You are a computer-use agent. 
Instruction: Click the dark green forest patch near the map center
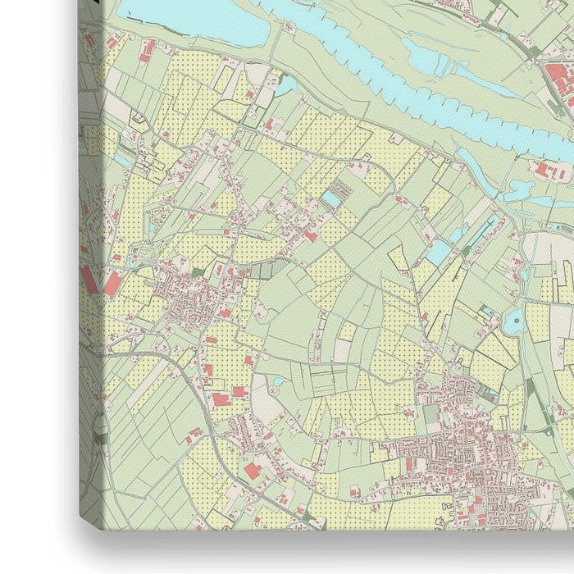click(x=262, y=269)
